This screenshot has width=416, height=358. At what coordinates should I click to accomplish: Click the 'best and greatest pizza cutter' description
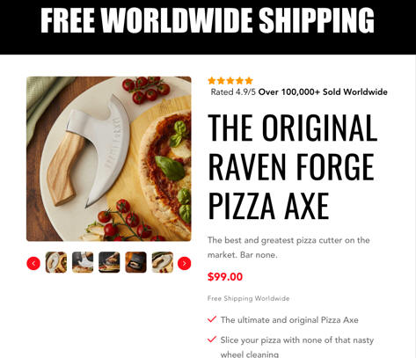pos(288,247)
